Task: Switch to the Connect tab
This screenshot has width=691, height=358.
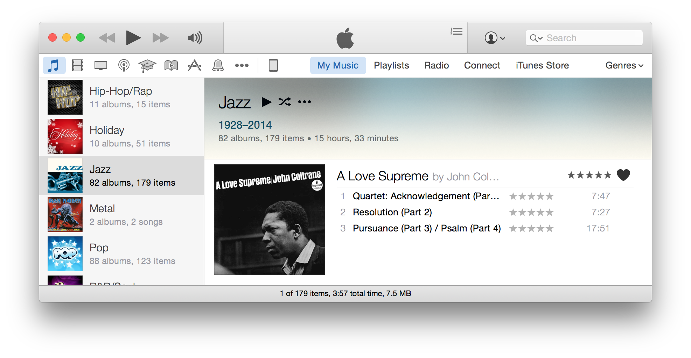Action: click(482, 65)
